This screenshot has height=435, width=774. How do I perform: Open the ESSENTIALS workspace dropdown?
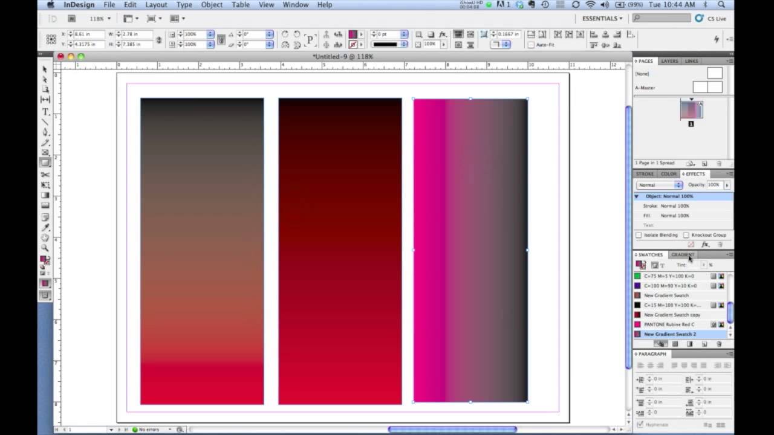602,19
